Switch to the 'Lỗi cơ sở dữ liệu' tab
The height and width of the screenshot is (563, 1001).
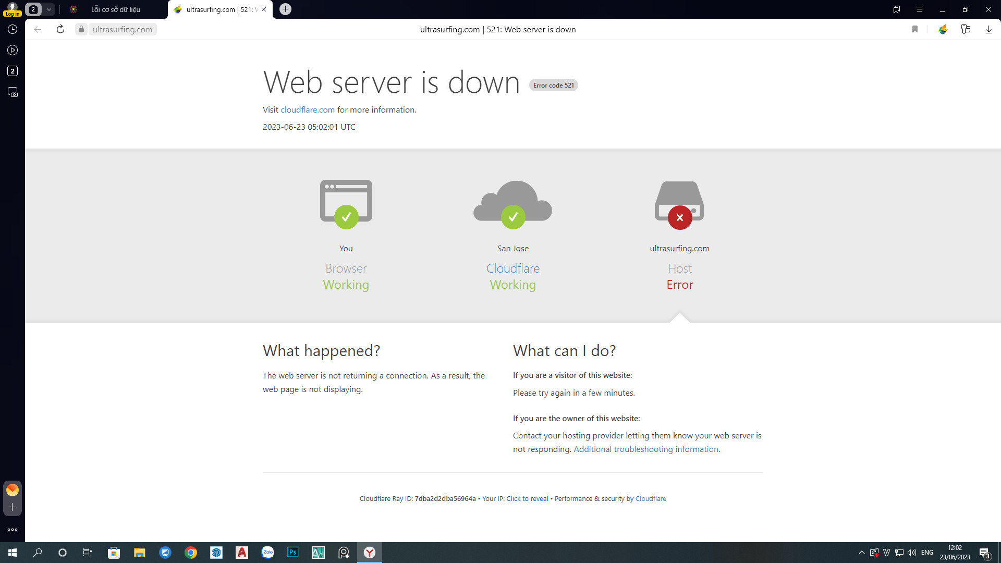point(115,9)
